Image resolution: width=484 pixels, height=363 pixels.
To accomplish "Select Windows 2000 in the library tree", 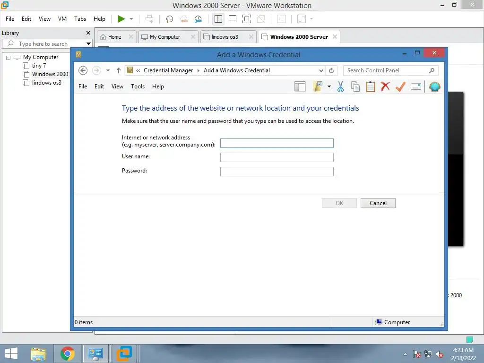I will (x=50, y=74).
